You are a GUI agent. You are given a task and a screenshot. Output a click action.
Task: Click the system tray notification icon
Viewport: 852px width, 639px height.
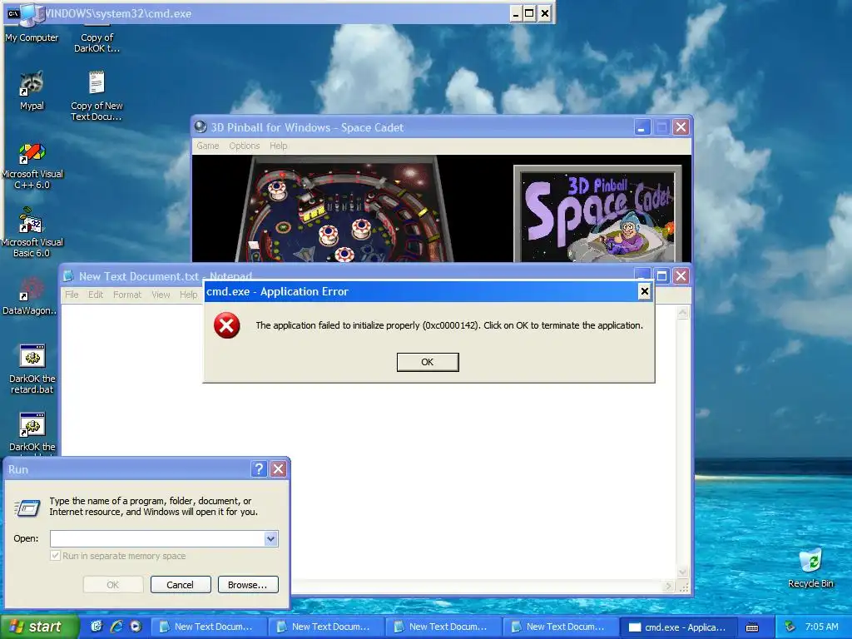[790, 627]
